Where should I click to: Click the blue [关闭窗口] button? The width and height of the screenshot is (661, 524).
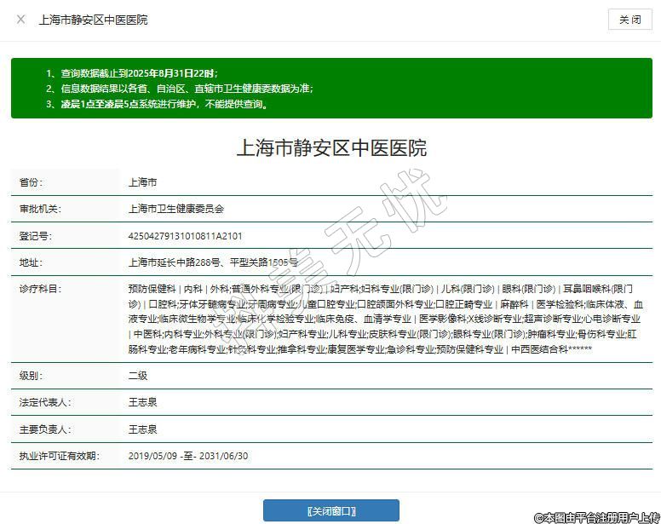[330, 510]
